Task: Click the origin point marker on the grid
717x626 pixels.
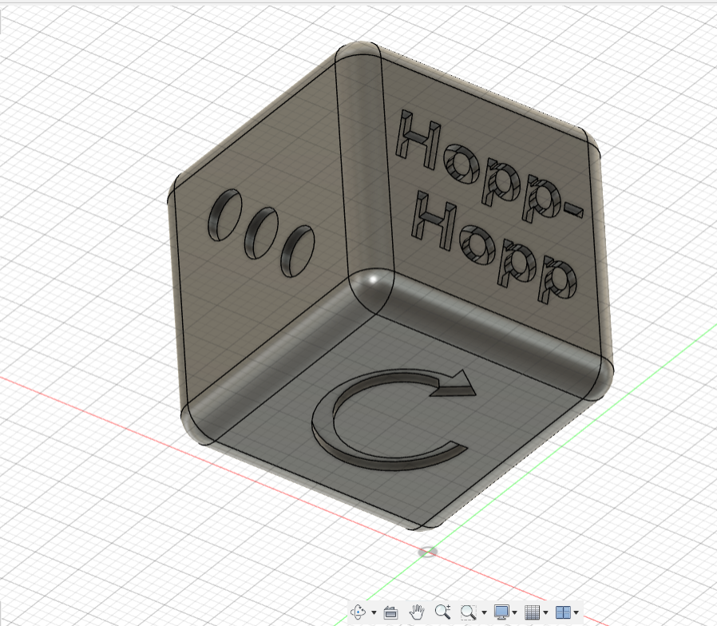Action: [x=427, y=552]
